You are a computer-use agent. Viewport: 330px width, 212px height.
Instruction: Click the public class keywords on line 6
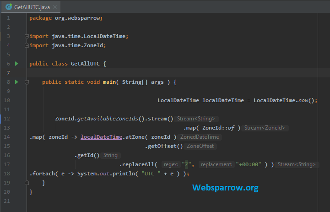[x=49, y=64]
